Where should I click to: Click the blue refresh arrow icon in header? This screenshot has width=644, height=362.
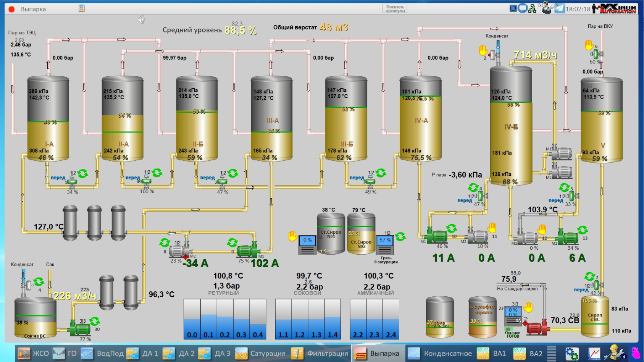point(513,8)
